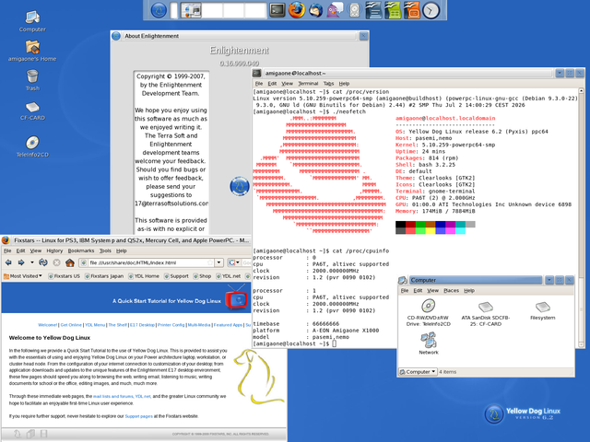Open the Terminal menu in gnome-terminal
590x442 pixels.
pos(308,84)
